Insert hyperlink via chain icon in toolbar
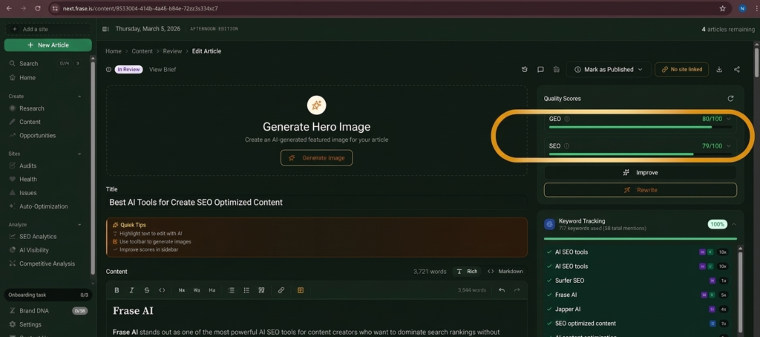Viewport: 760px width, 337px height. click(x=281, y=290)
